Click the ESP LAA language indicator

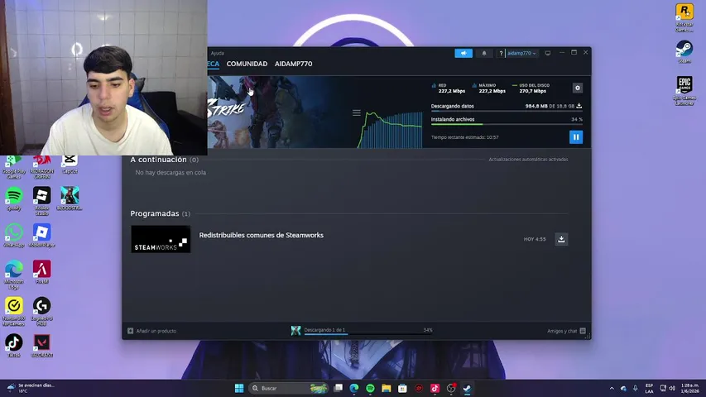click(649, 388)
